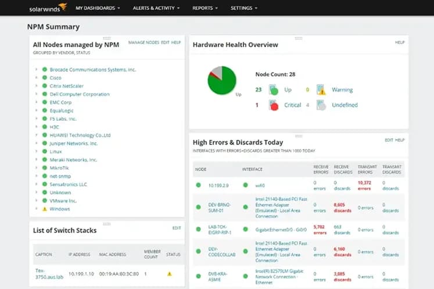
Task: Click the SolarWinds logo
Action: [48, 8]
